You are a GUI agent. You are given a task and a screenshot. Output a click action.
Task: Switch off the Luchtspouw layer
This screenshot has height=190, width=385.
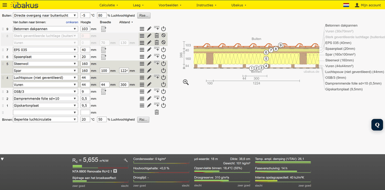164,77
